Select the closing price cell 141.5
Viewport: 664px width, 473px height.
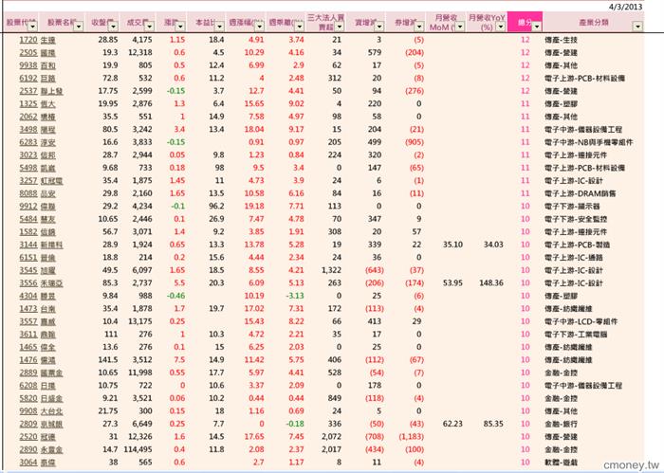pos(108,359)
